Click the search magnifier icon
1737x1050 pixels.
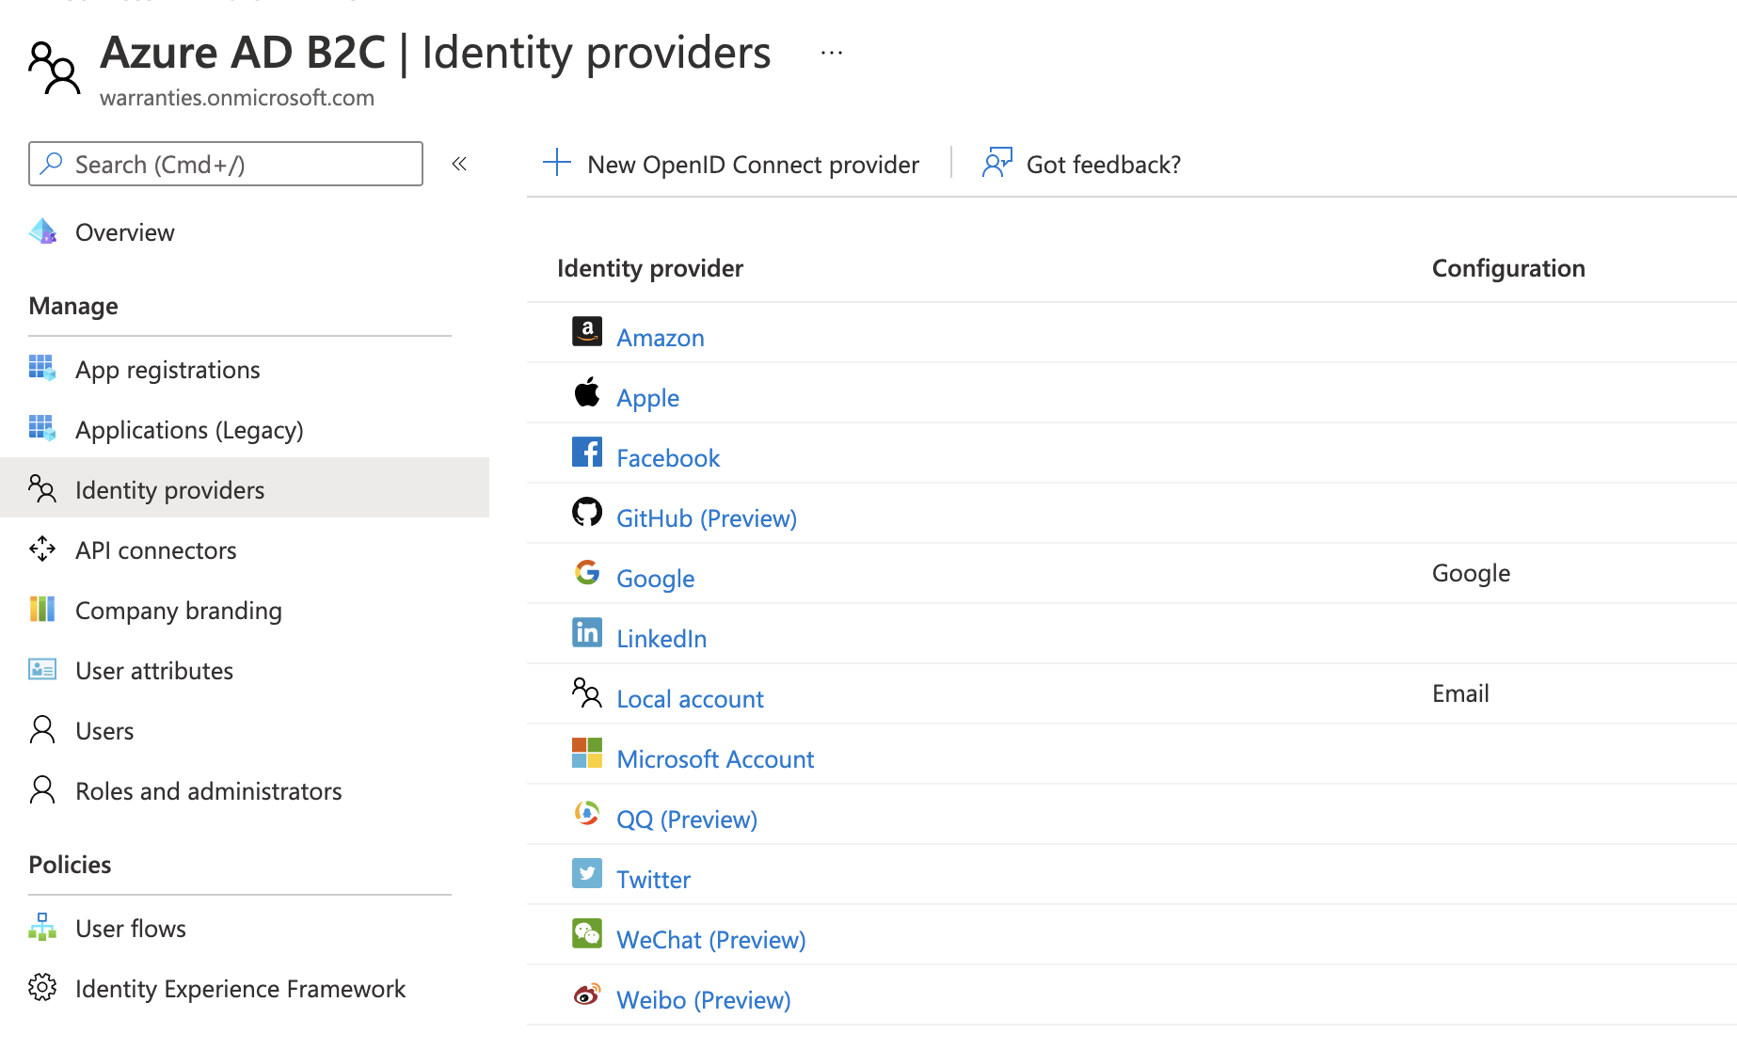(x=53, y=164)
